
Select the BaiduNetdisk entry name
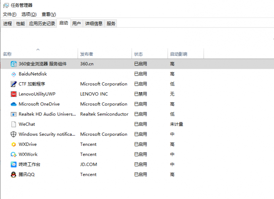33,74
